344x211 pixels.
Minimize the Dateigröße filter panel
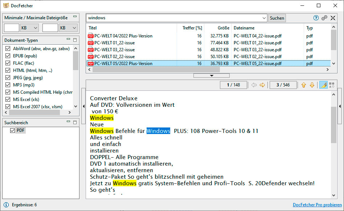point(75,16)
